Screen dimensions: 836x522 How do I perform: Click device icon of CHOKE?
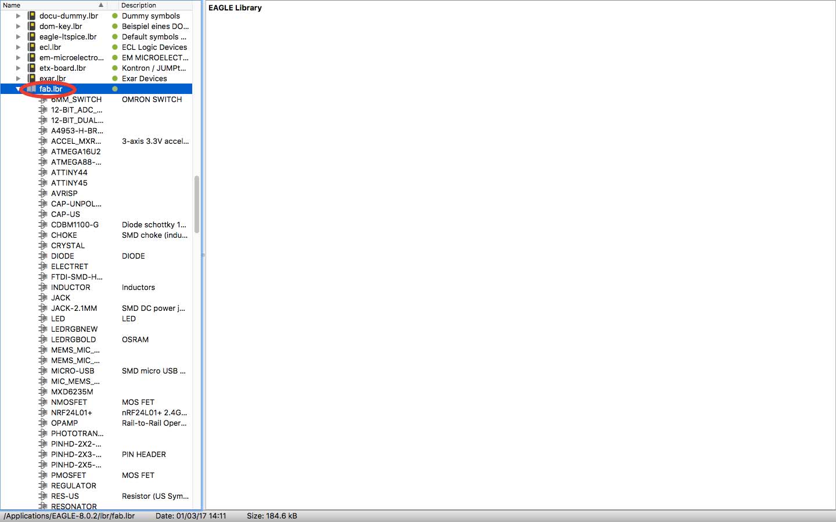[43, 235]
